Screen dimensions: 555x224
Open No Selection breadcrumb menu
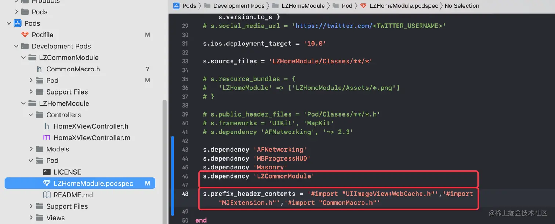pyautogui.click(x=462, y=5)
